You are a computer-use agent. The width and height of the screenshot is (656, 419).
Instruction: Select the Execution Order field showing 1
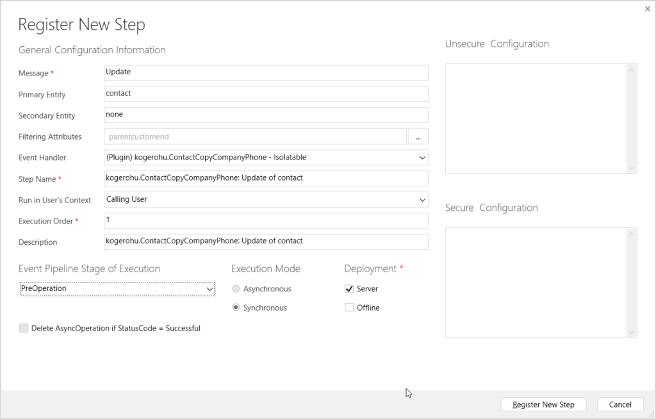[256, 220]
